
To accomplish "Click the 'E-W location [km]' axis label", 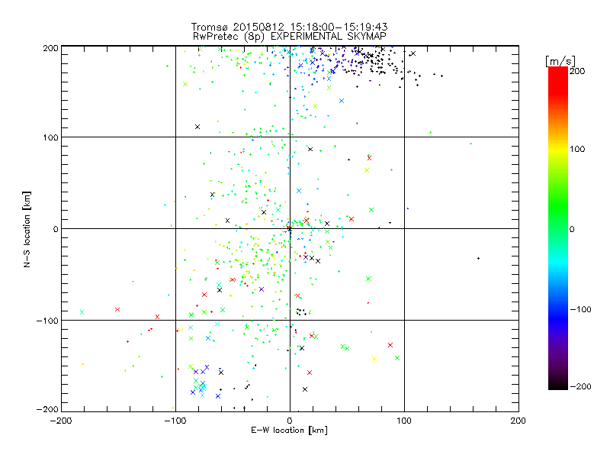I will 289,431.
